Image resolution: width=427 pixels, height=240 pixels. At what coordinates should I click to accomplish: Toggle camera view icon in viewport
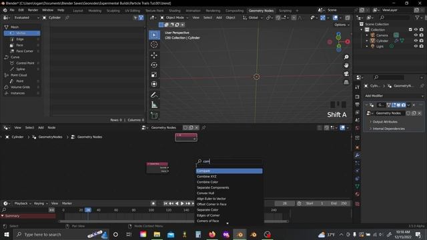pos(346,74)
